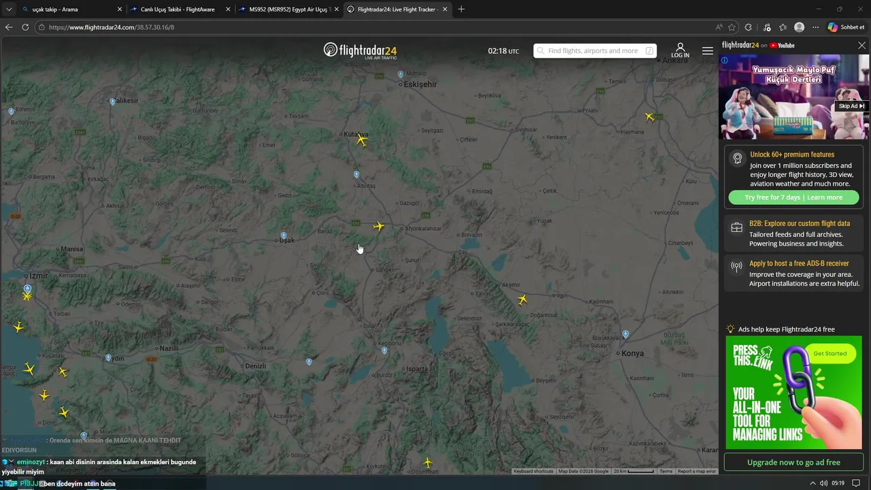The image size is (871, 490).
Task: Open the taskbar volume control
Action: point(823,483)
